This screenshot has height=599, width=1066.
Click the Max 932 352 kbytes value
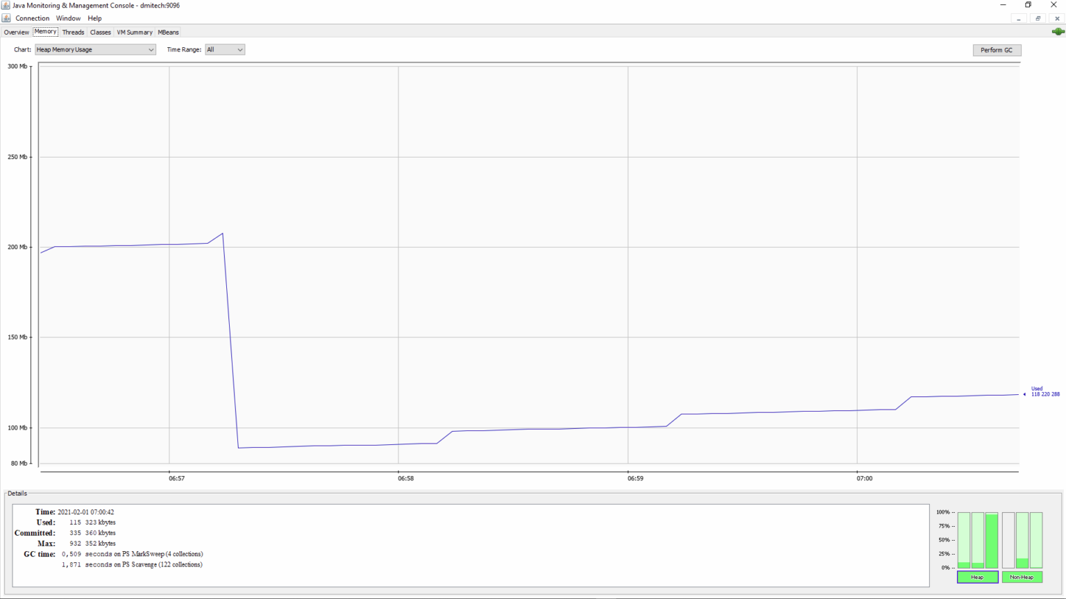[x=92, y=543]
